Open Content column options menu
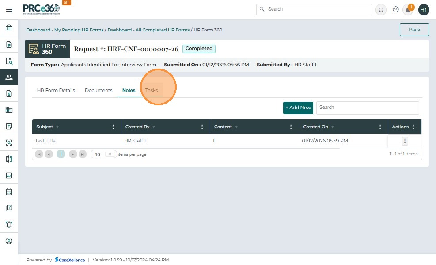The image size is (436, 265). pos(291,127)
